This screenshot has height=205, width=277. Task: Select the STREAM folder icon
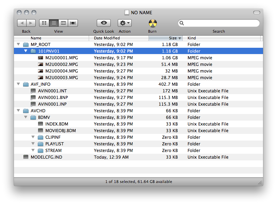click(41, 151)
